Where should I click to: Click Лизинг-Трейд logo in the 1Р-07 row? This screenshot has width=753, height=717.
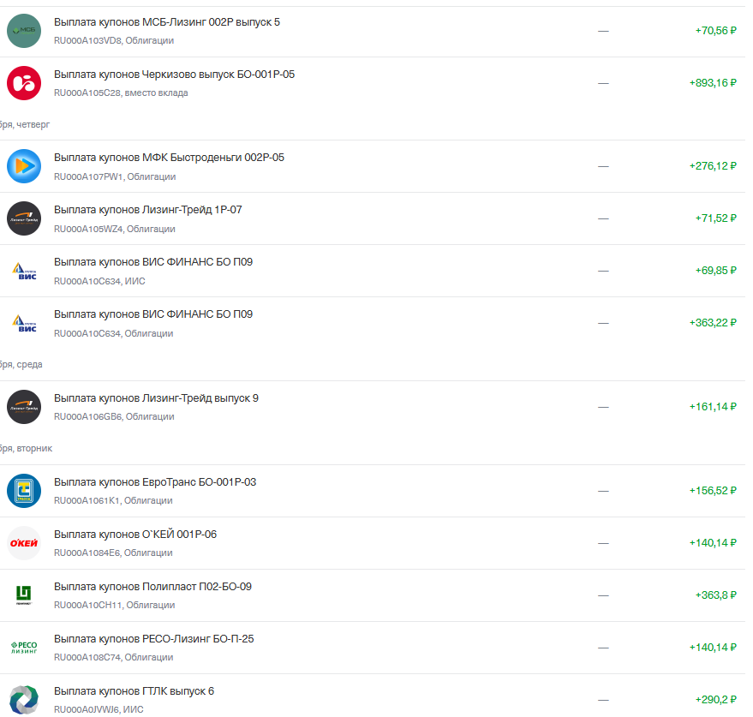click(24, 218)
